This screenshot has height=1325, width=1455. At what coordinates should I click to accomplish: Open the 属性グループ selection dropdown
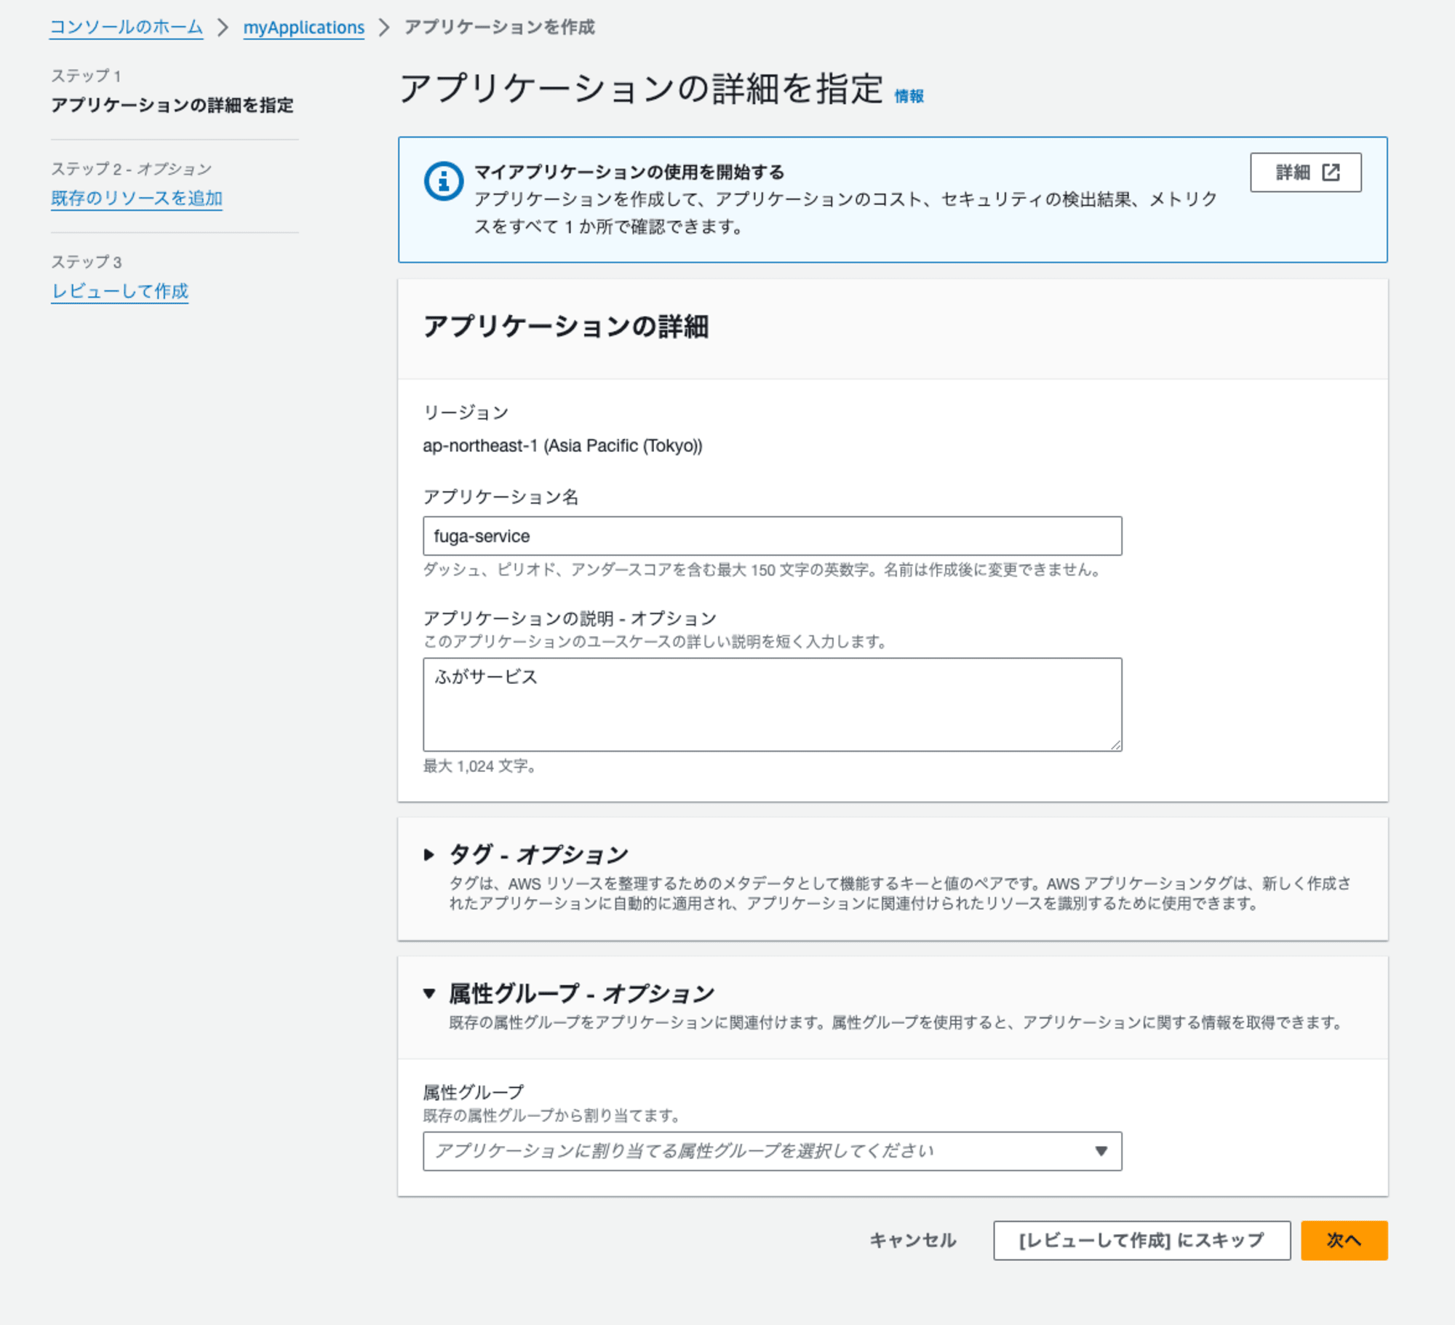[772, 1151]
